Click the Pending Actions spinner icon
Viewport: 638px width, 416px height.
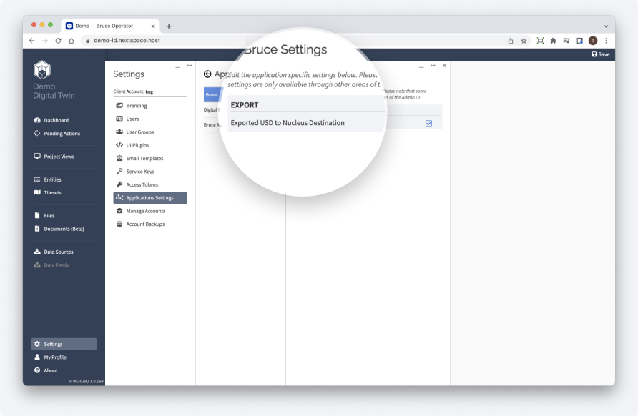pyautogui.click(x=37, y=133)
